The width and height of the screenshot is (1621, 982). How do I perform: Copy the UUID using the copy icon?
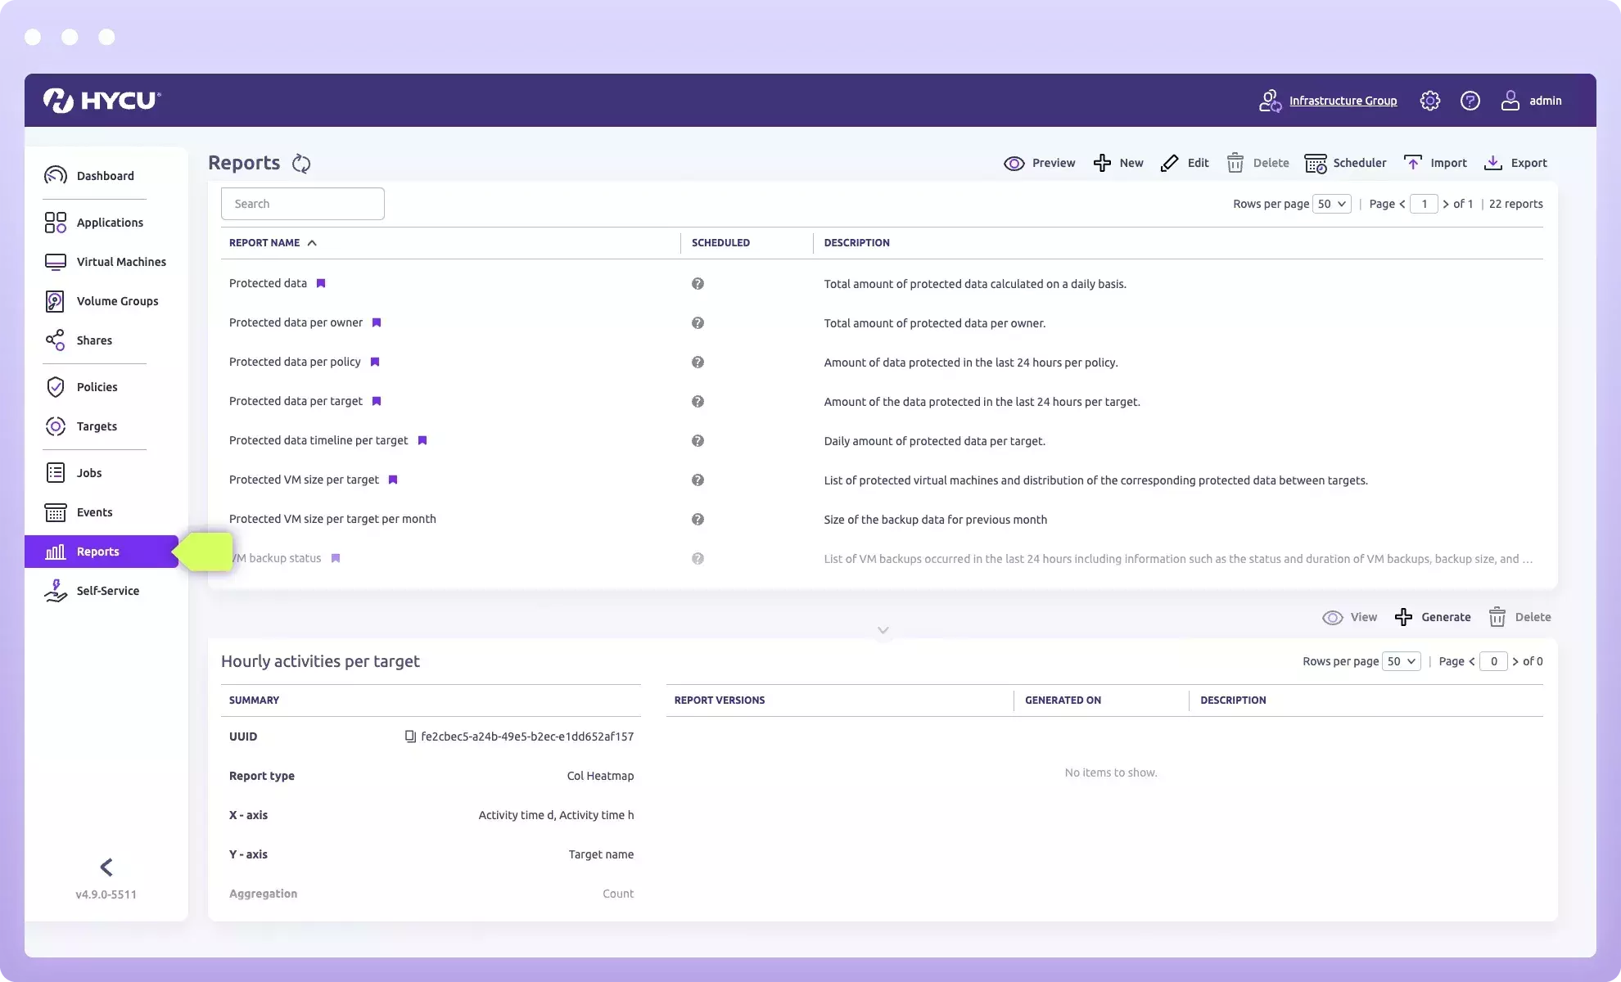(x=410, y=736)
